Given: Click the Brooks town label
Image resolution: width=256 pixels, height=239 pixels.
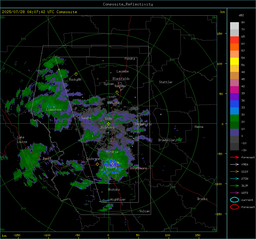Looking at the screenshot, I should pyautogui.click(x=202, y=199).
